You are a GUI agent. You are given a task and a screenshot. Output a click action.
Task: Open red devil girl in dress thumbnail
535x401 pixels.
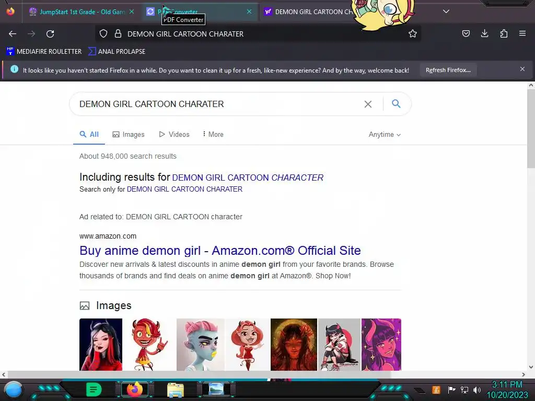pyautogui.click(x=247, y=345)
